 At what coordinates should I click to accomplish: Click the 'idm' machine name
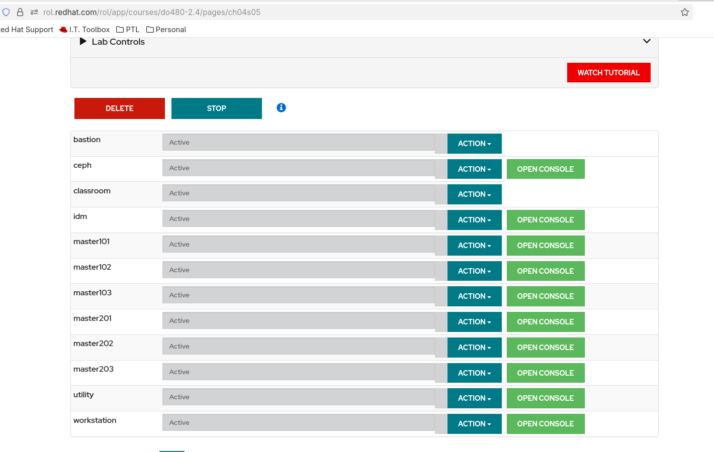pos(80,216)
